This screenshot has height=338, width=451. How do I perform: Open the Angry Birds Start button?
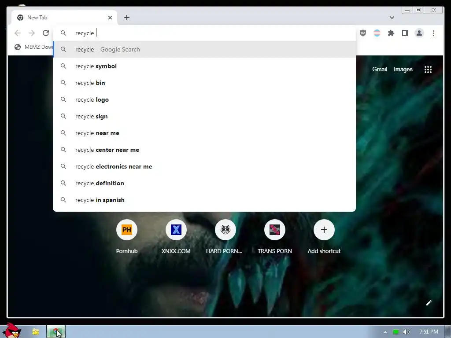tap(12, 331)
